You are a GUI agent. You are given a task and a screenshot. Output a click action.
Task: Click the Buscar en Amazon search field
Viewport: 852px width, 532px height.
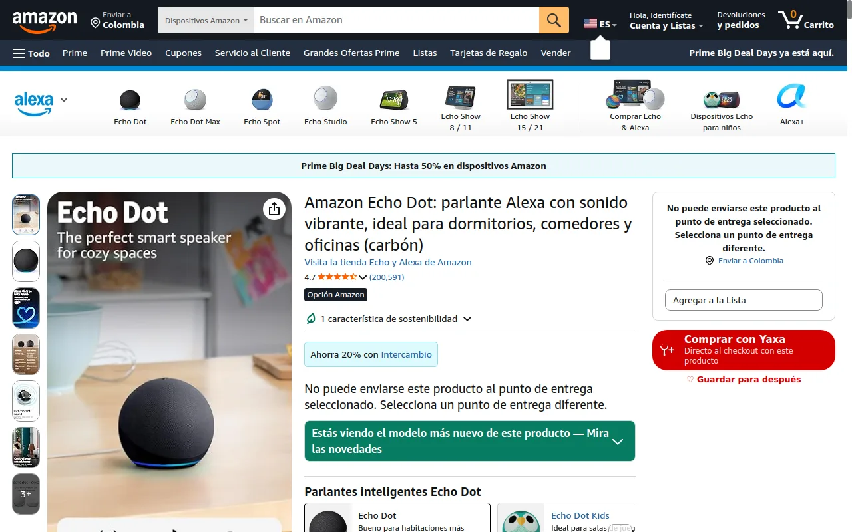pos(397,20)
